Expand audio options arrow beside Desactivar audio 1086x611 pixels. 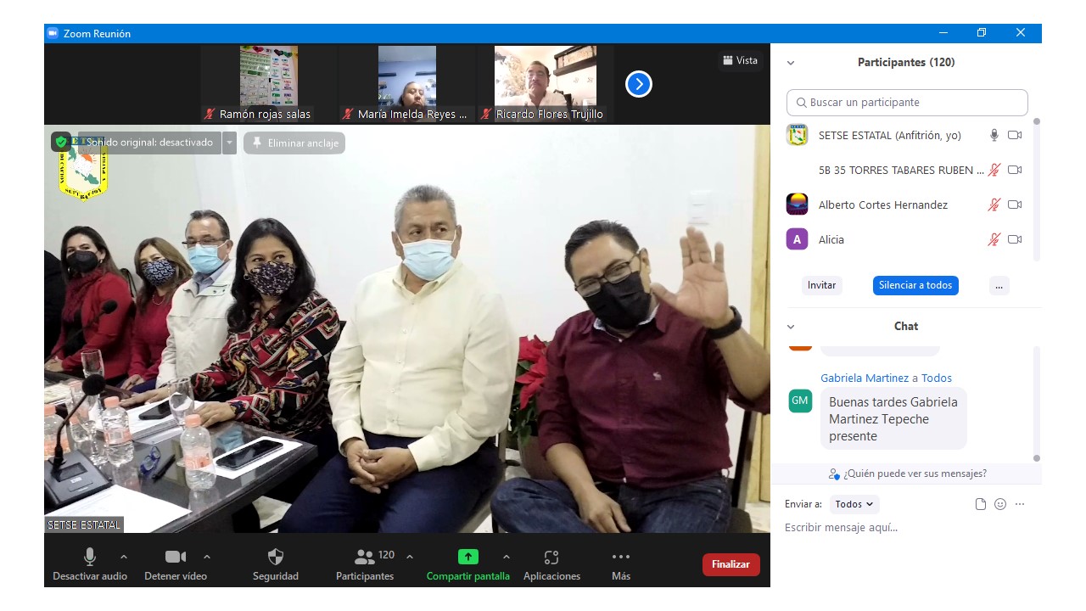[x=124, y=557]
